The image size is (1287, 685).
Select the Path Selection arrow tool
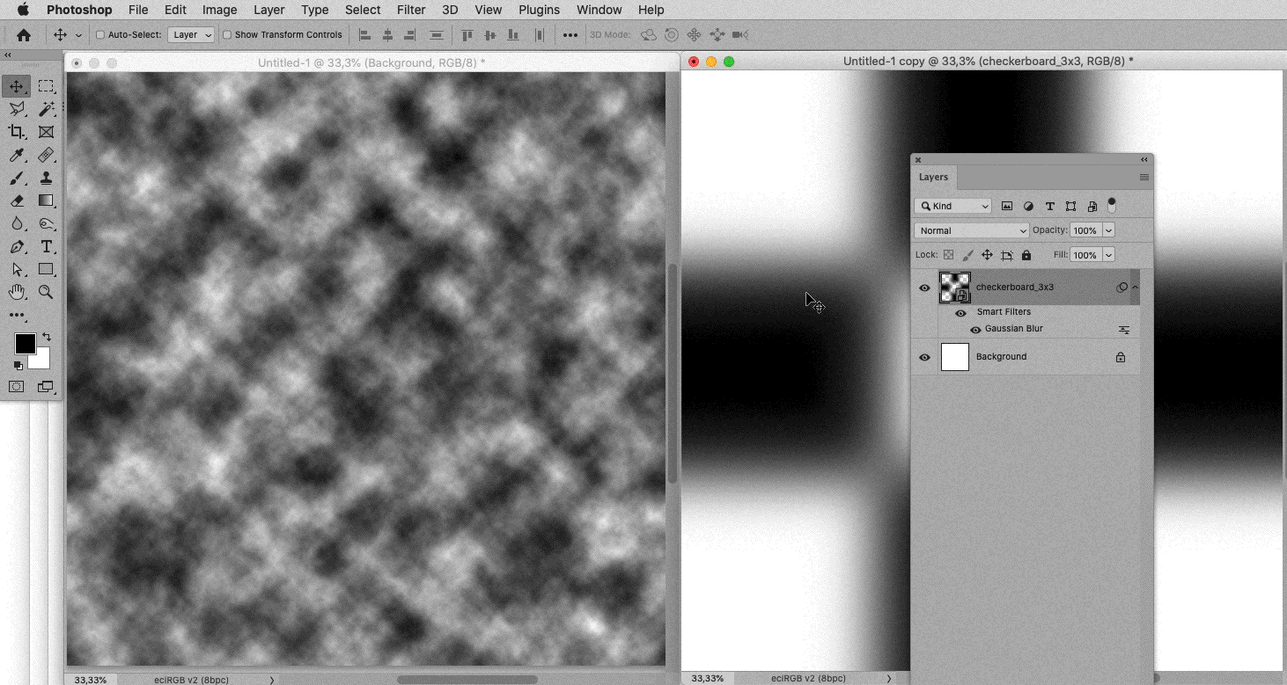click(x=17, y=269)
